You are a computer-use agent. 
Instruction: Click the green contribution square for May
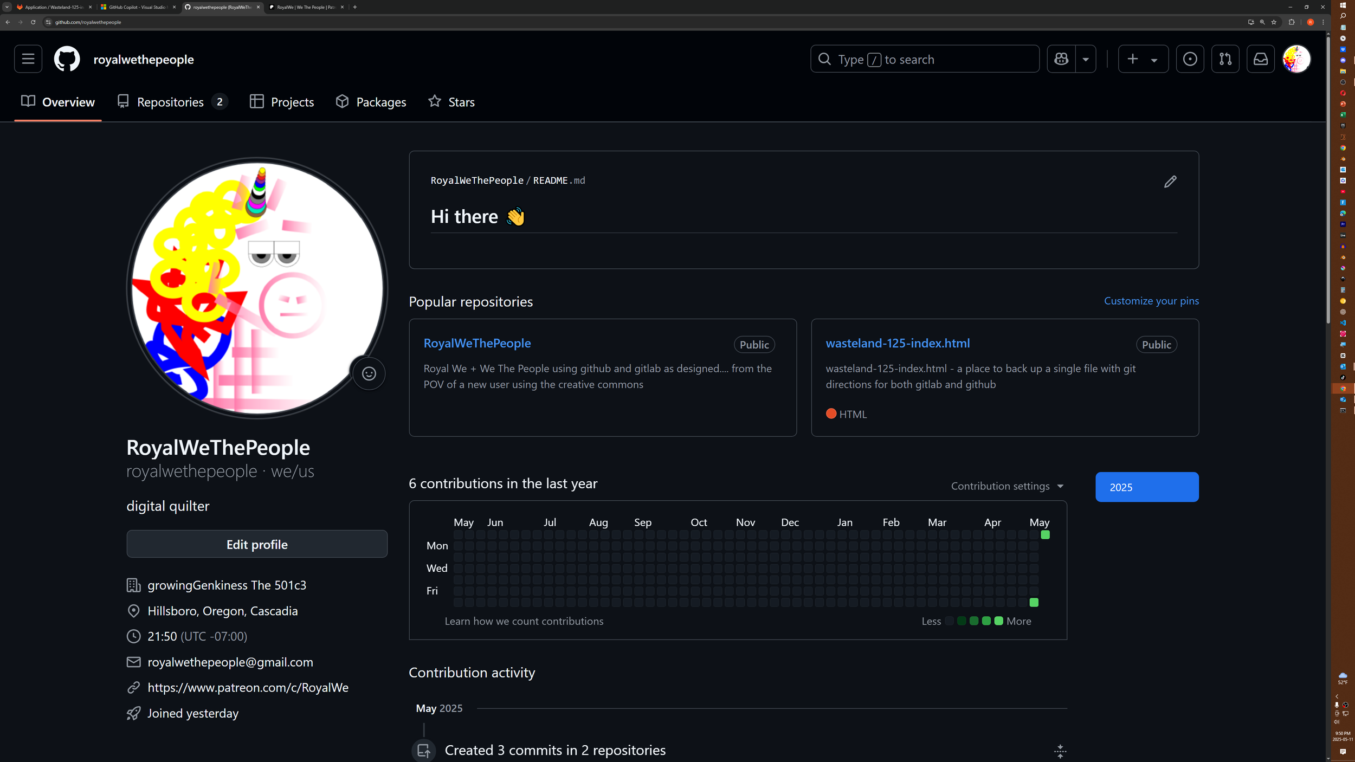(1045, 535)
